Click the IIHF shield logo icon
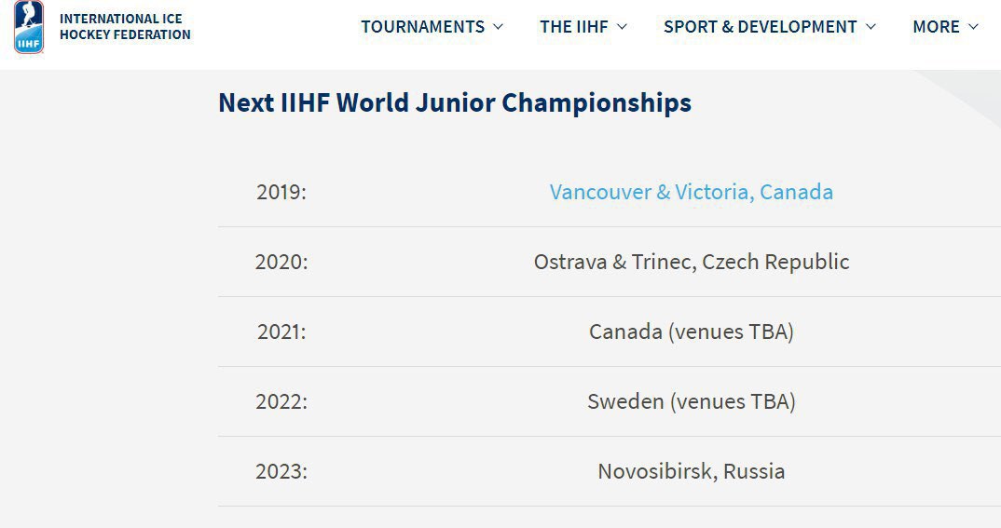 [29, 27]
